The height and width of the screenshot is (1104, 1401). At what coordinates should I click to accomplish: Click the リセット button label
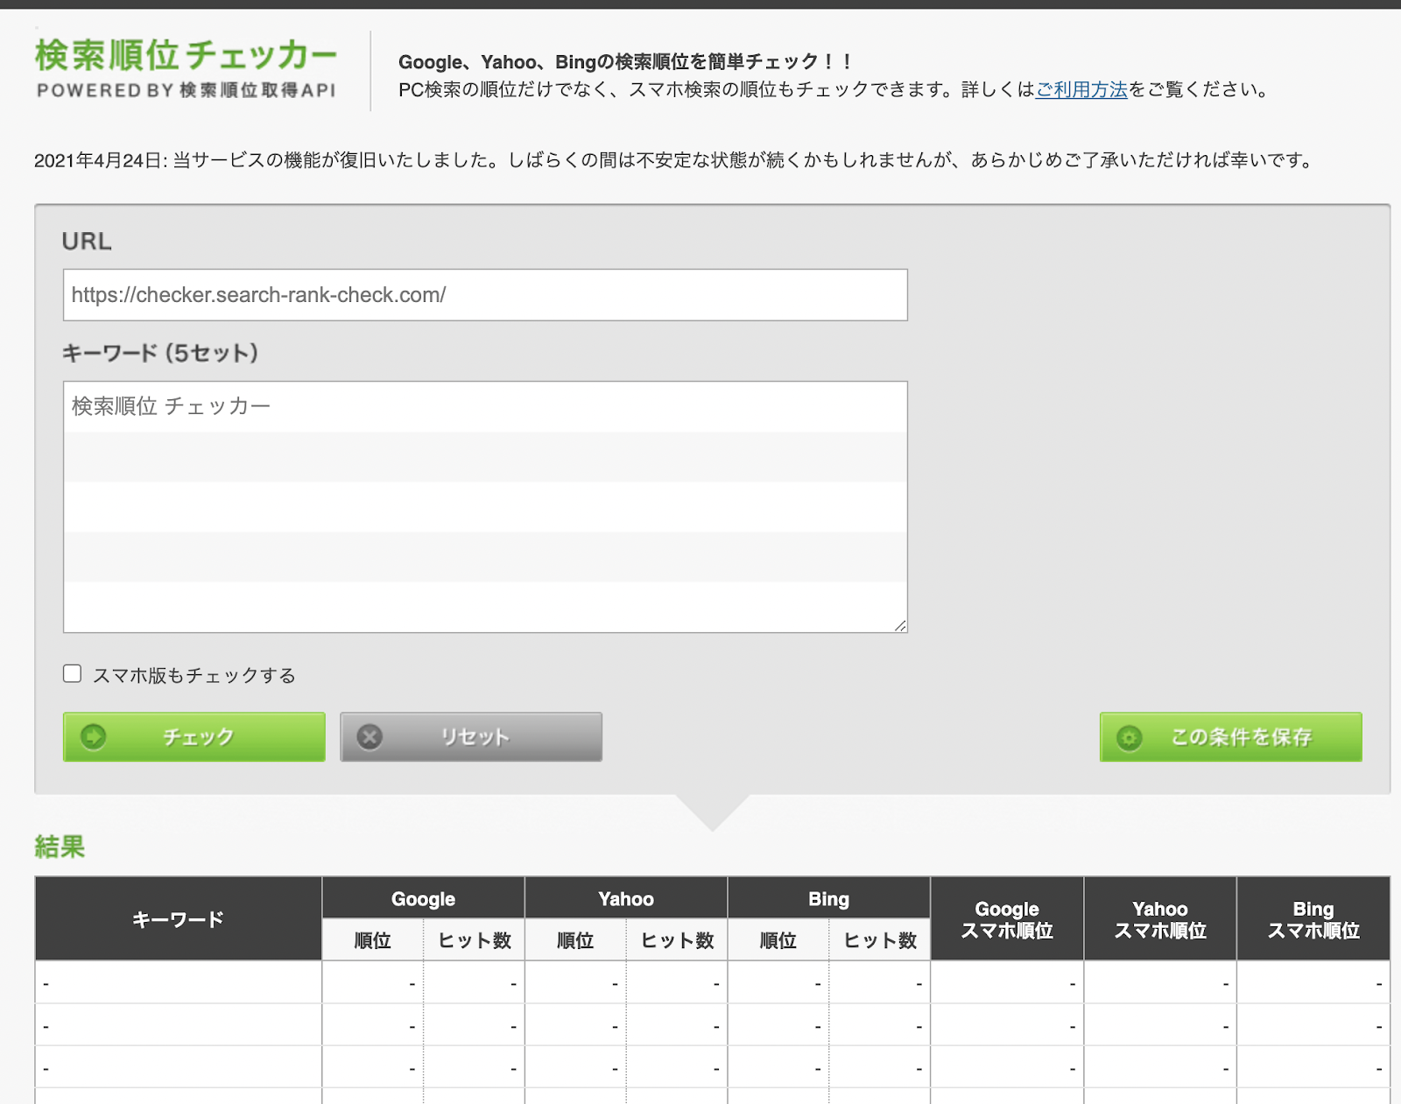(475, 737)
